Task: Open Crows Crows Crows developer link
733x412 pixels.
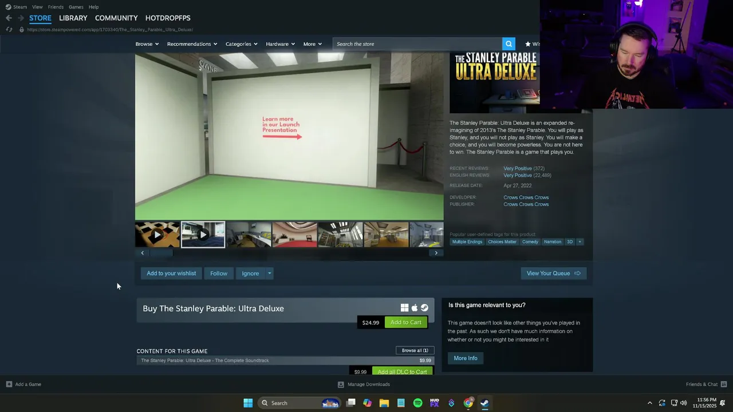Action: [x=526, y=197]
